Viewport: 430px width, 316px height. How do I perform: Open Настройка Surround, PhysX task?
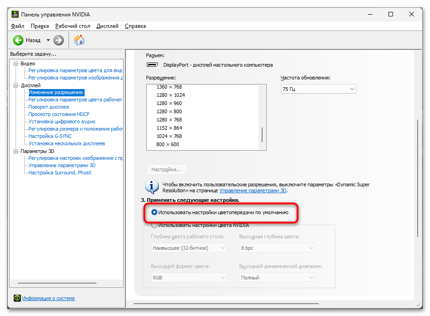pos(60,173)
